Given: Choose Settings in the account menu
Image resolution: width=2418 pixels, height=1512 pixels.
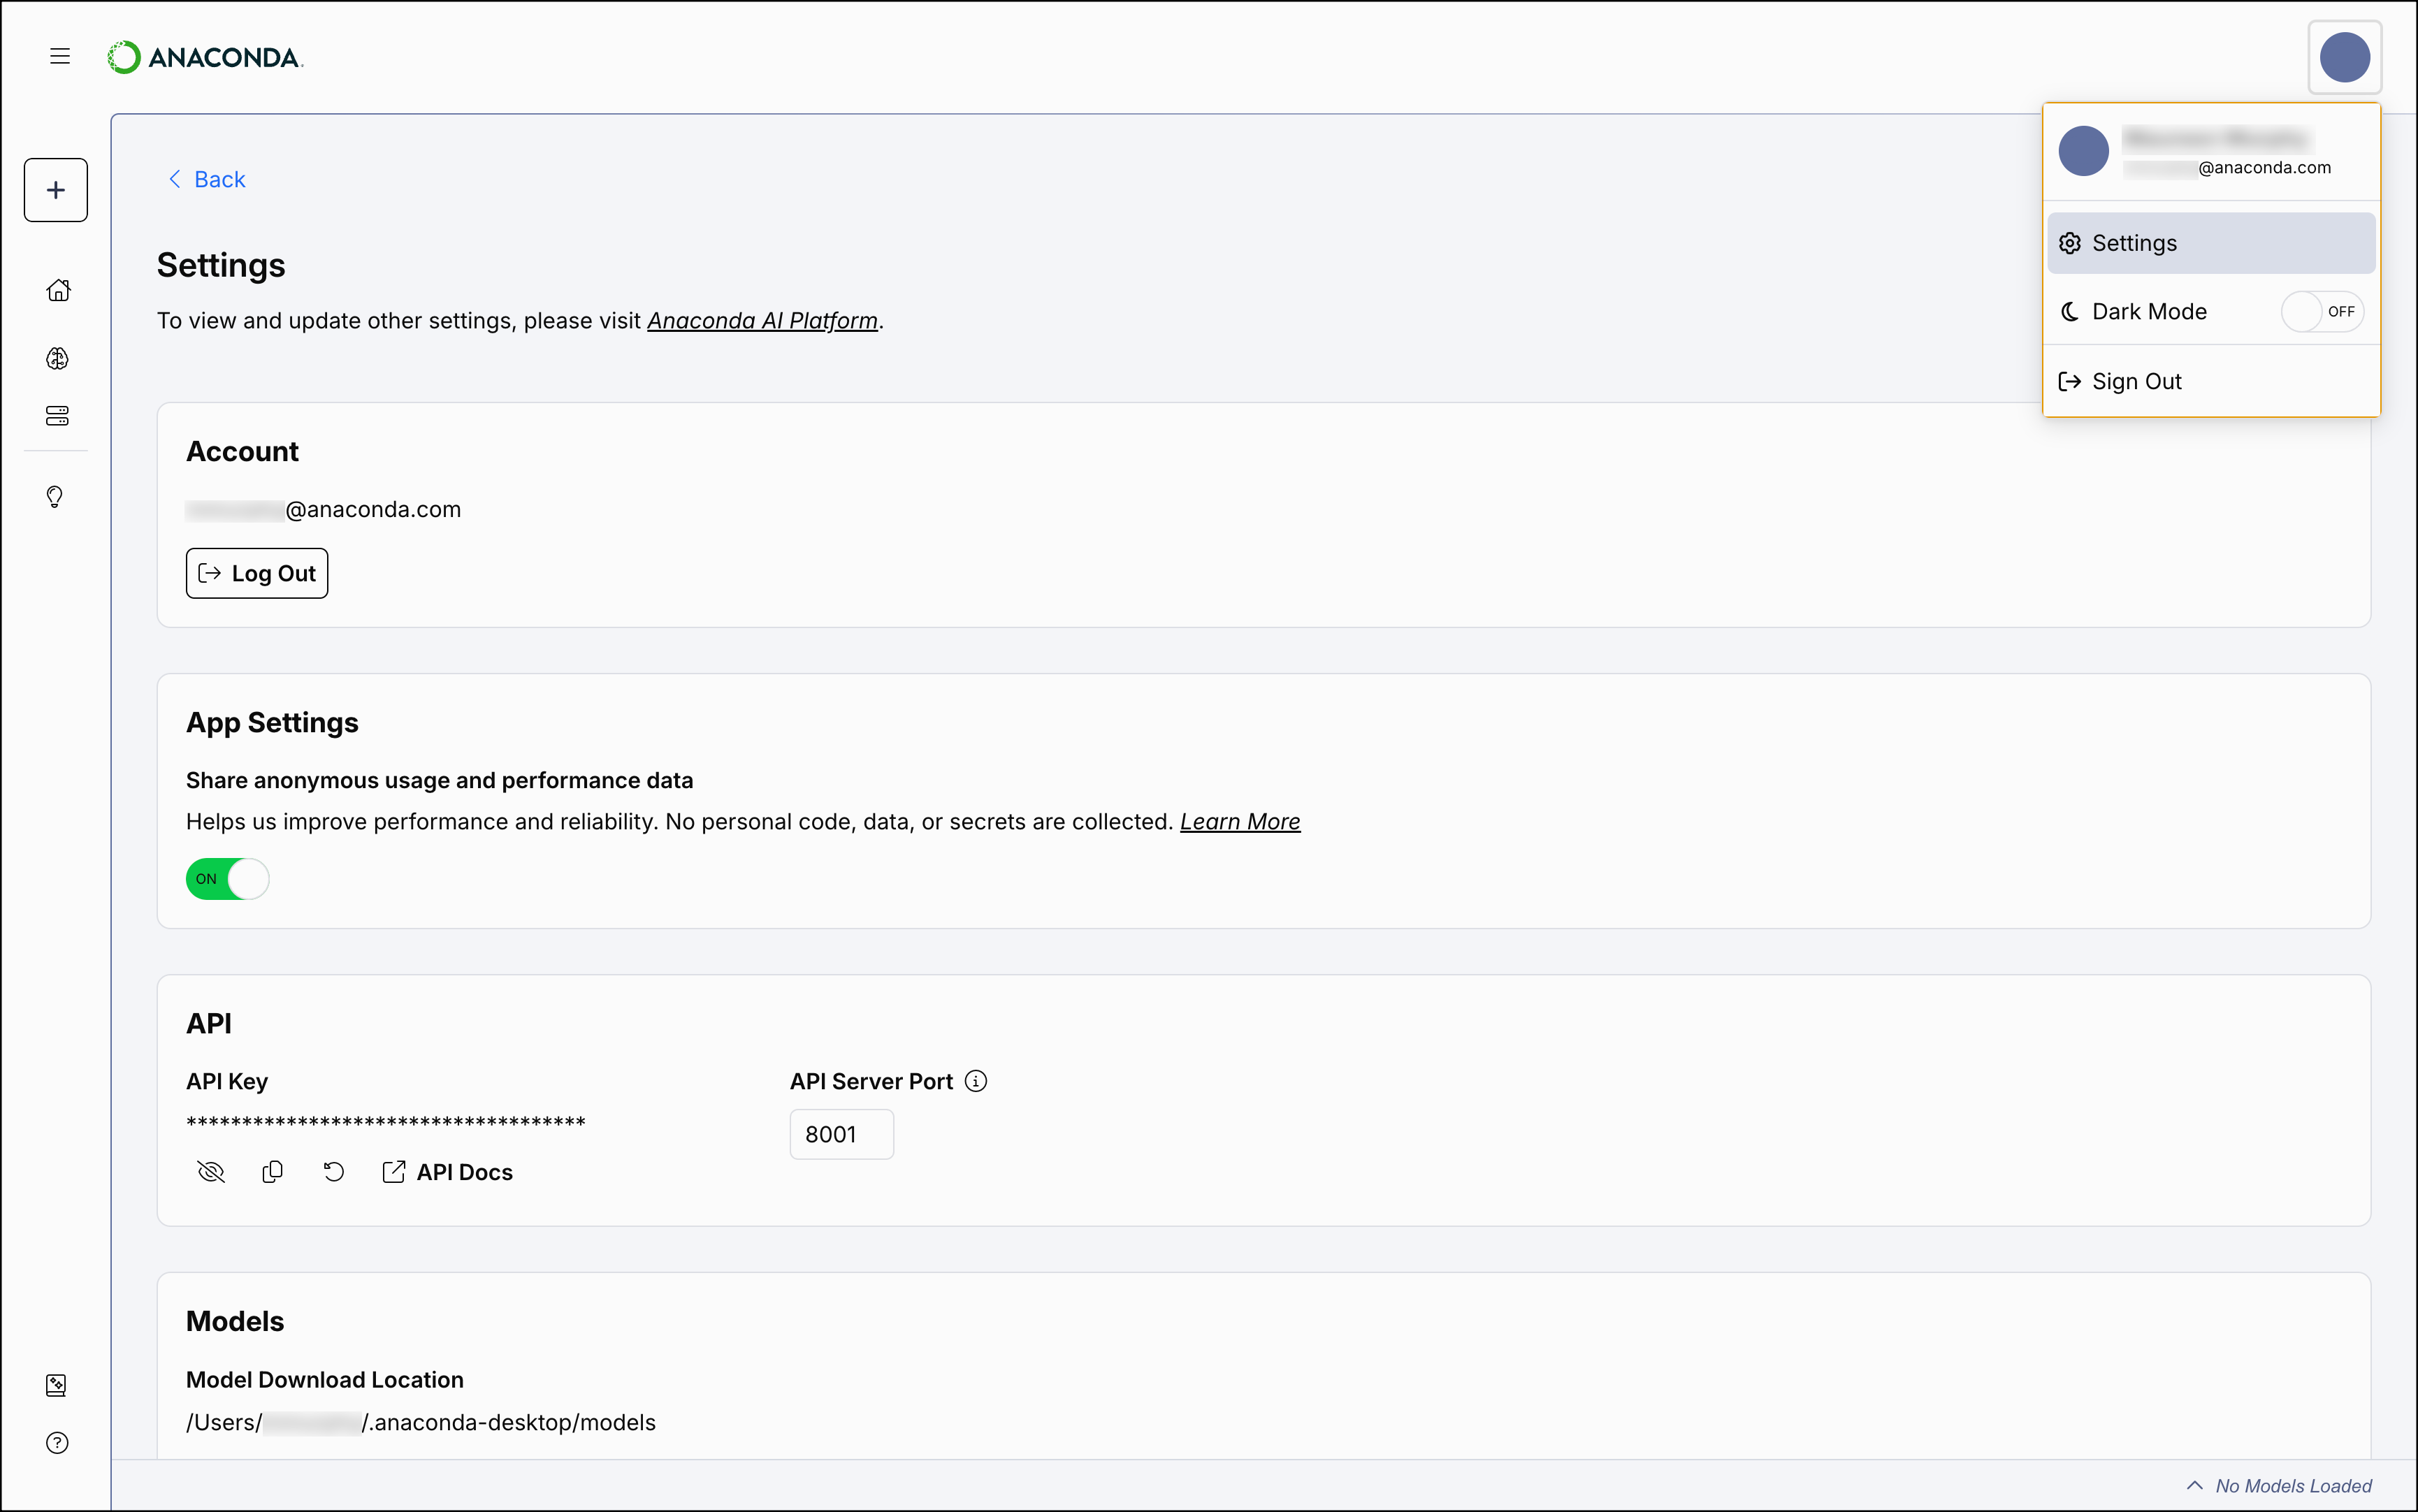Looking at the screenshot, I should [2134, 242].
